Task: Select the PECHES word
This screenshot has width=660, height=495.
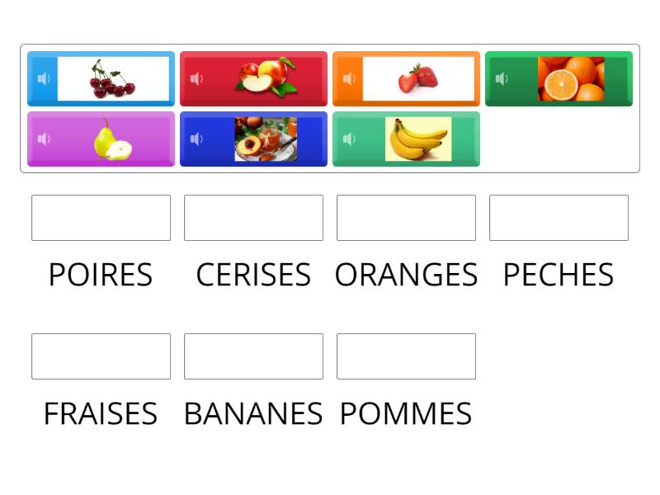Action: (x=559, y=275)
